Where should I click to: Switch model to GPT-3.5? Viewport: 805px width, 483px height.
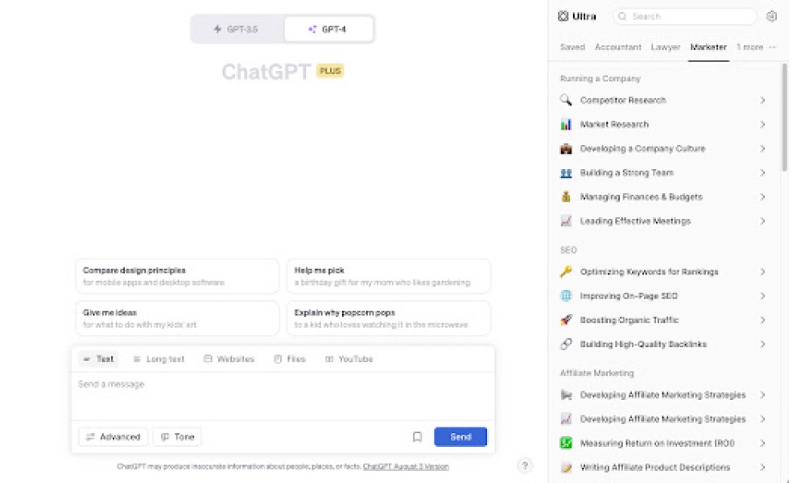[x=236, y=29]
